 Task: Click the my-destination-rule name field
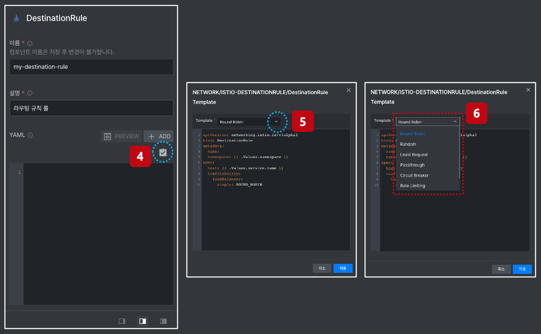click(x=91, y=66)
